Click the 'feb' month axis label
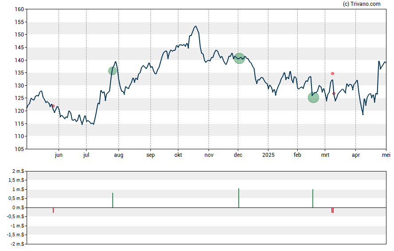Image resolution: width=394 pixels, height=251 pixels. pyautogui.click(x=297, y=155)
